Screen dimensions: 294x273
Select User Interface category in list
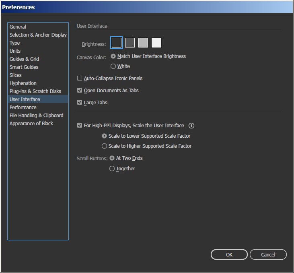[38, 99]
